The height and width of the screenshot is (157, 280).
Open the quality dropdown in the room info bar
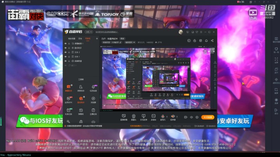tap(130, 42)
